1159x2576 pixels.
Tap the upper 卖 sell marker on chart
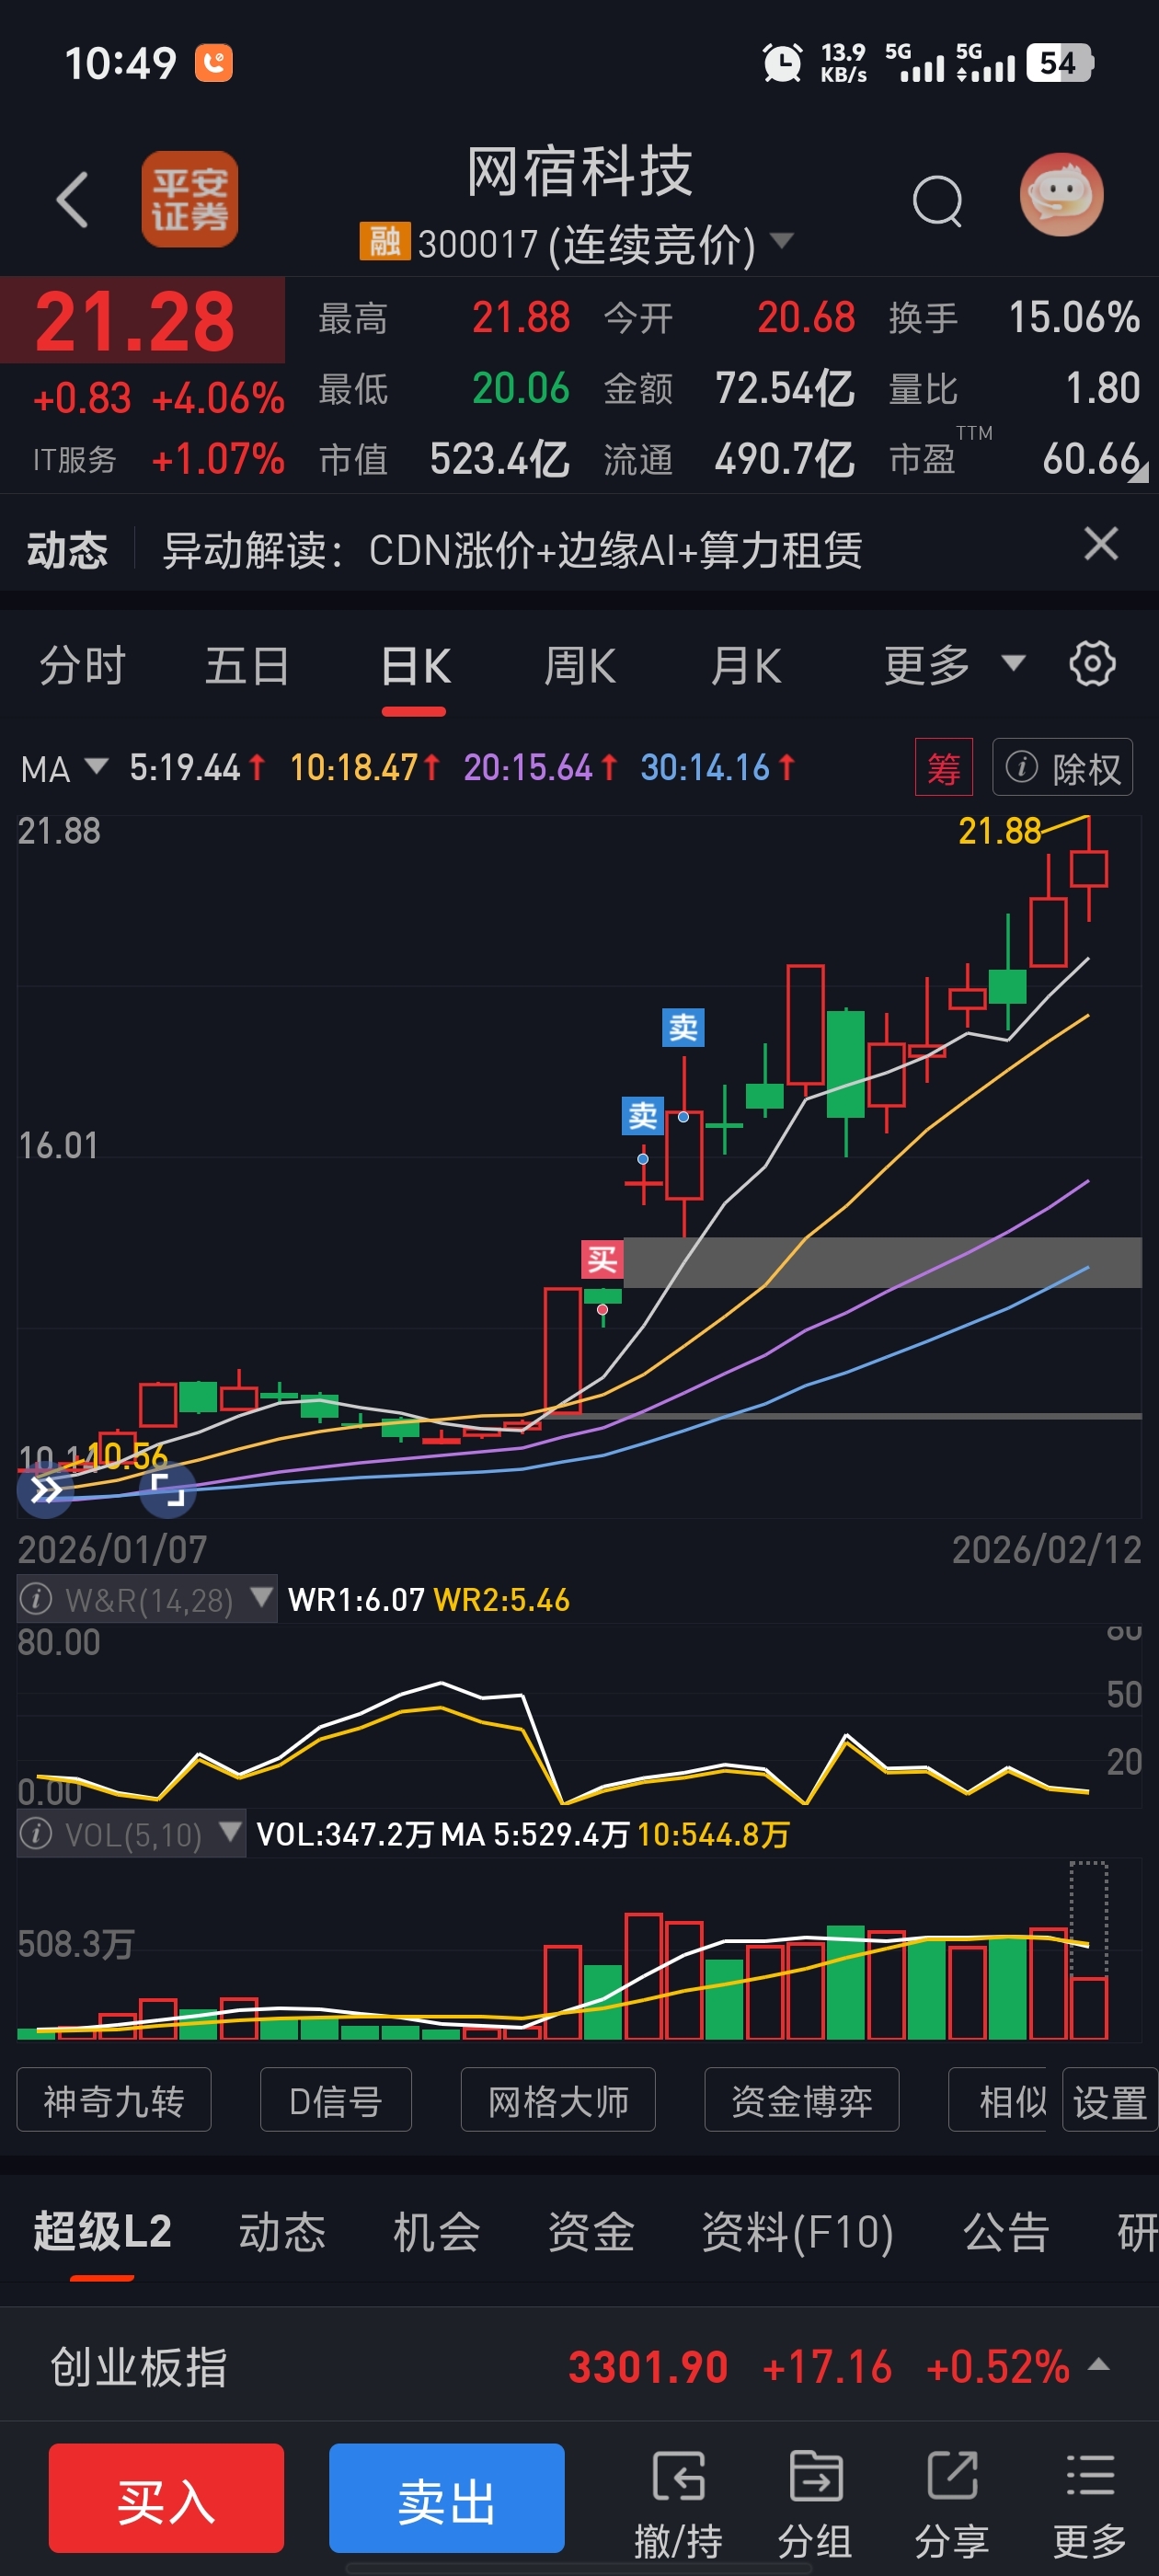pos(683,1027)
